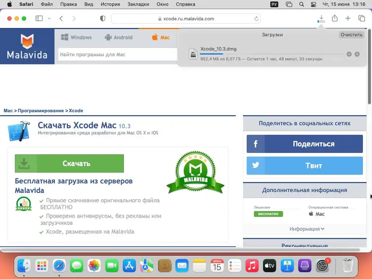
Task: Open the Apple menu
Action: [x=9, y=4]
